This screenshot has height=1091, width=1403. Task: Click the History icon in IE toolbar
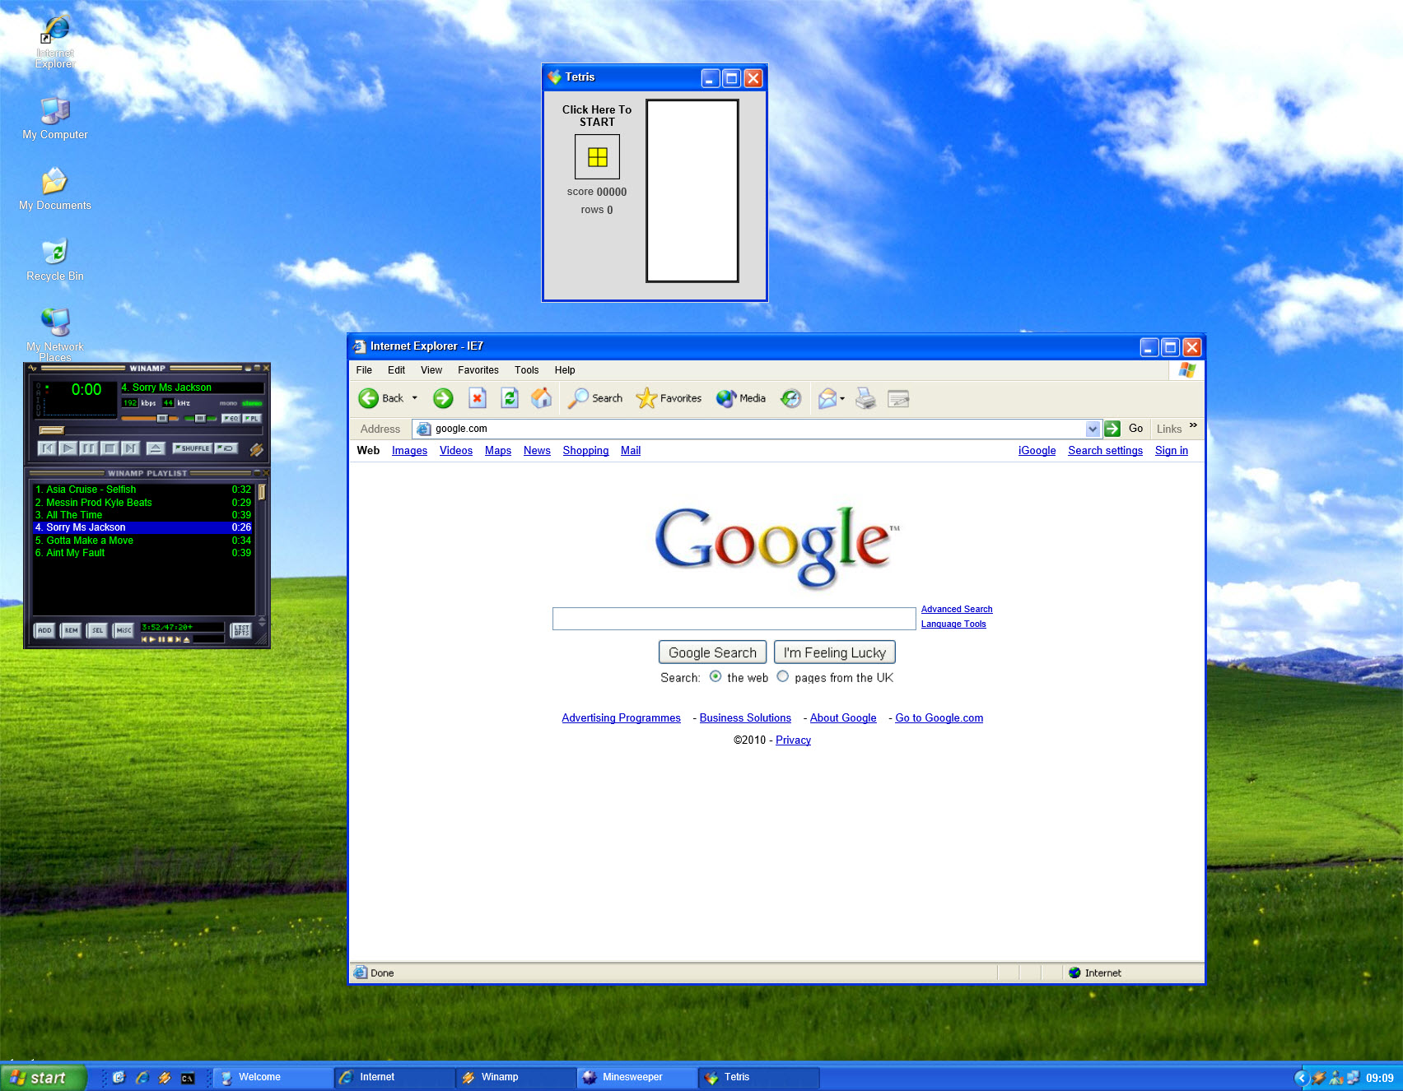pyautogui.click(x=790, y=399)
